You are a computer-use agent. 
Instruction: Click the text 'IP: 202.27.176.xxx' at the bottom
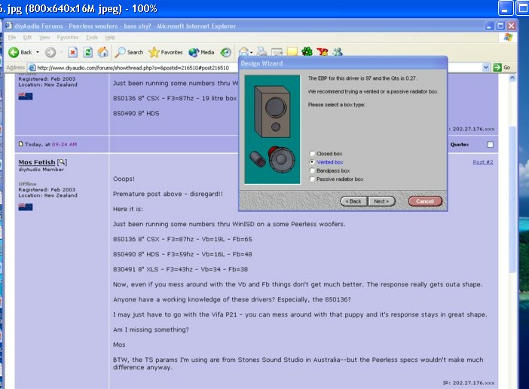click(x=469, y=382)
